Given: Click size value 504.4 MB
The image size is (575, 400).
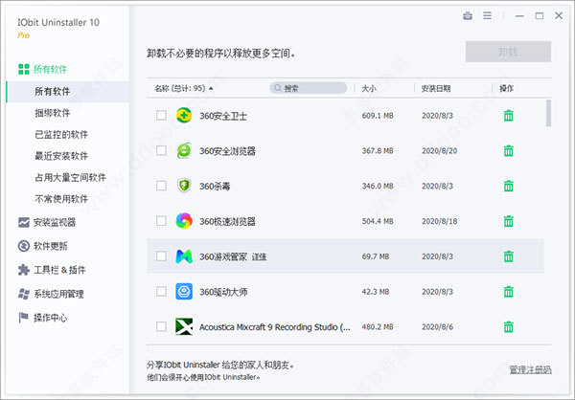Looking at the screenshot, I should point(378,221).
